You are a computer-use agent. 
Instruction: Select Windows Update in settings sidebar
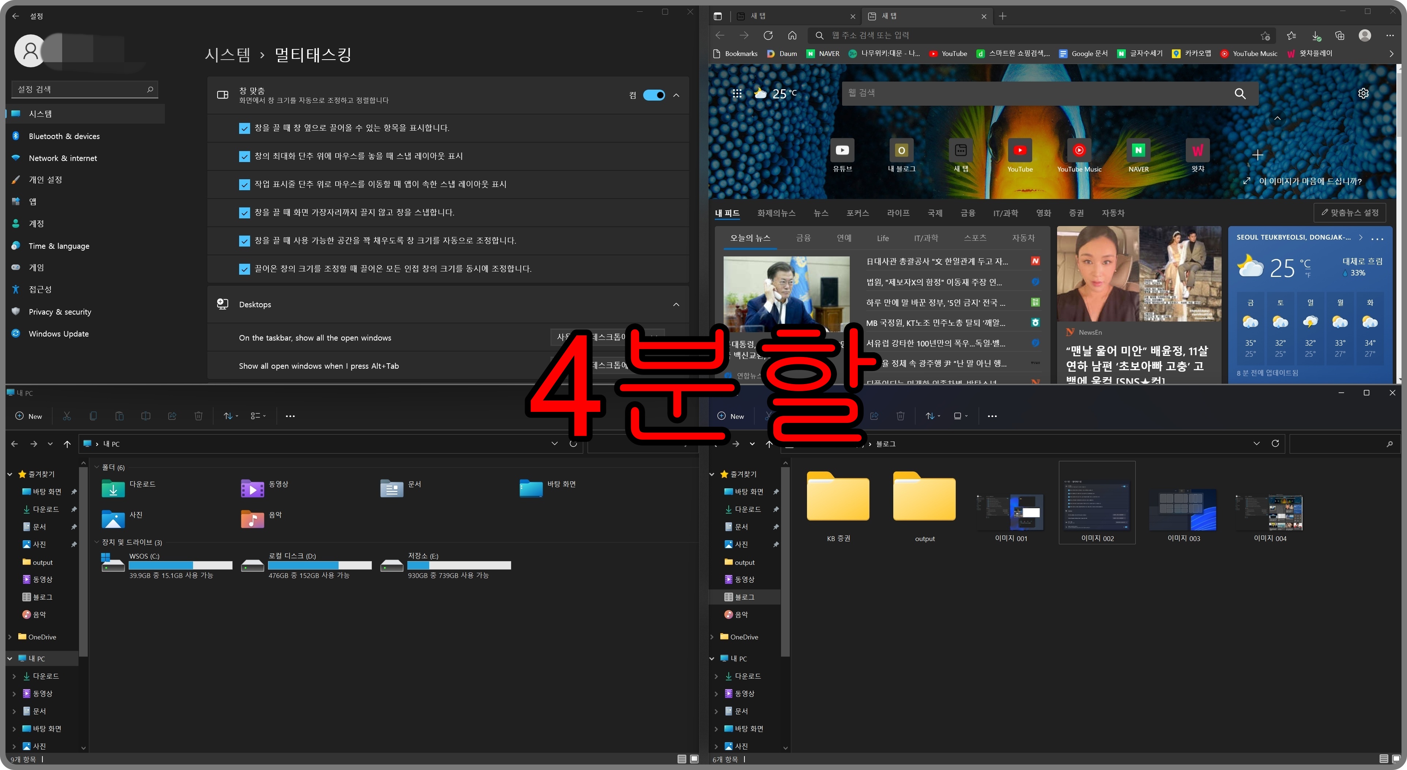tap(59, 333)
